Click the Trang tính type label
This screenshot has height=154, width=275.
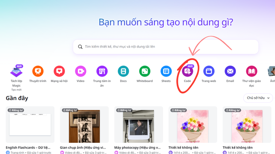tap(17, 152)
